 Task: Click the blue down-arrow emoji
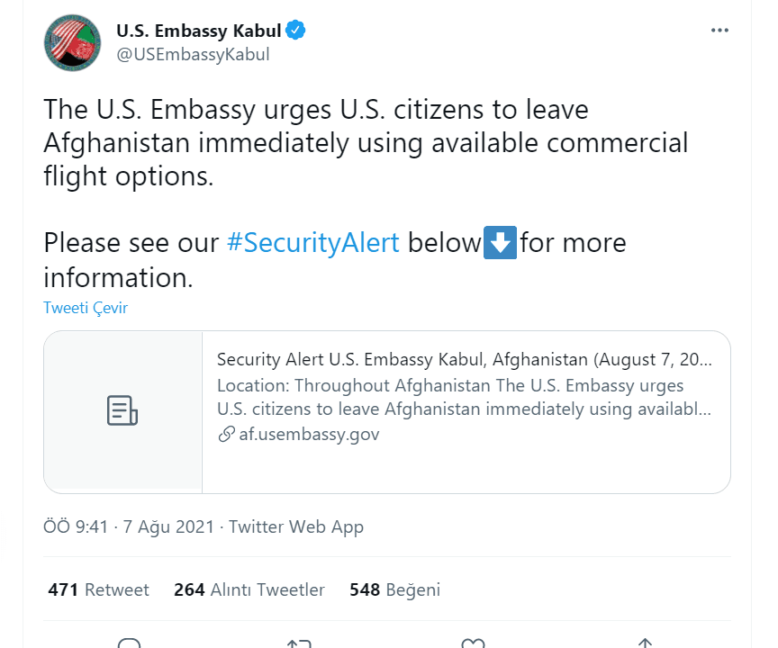point(500,243)
